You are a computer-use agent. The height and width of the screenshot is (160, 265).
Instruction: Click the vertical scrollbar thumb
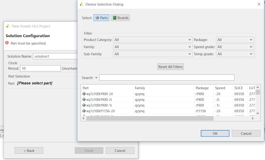pyautogui.click(x=257, y=92)
